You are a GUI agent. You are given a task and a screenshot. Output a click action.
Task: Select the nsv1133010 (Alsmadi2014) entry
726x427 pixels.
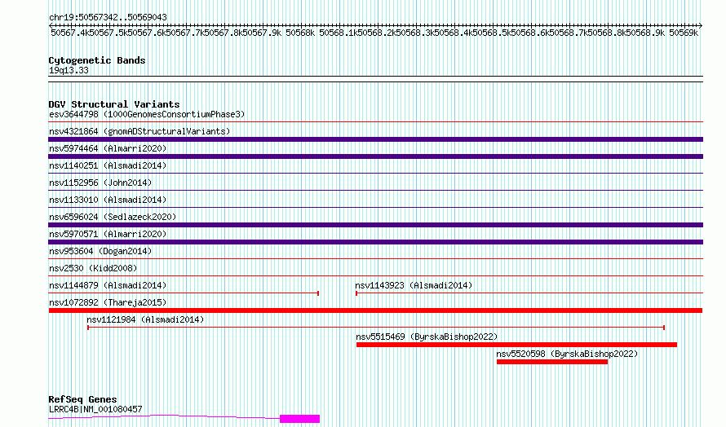point(108,200)
